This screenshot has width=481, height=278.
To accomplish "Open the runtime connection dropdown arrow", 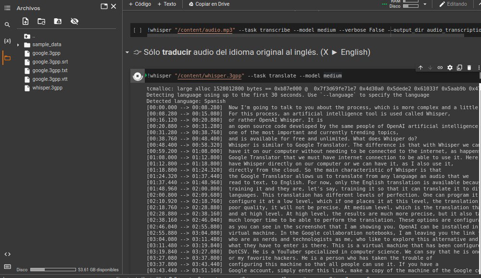I will coord(425,4).
